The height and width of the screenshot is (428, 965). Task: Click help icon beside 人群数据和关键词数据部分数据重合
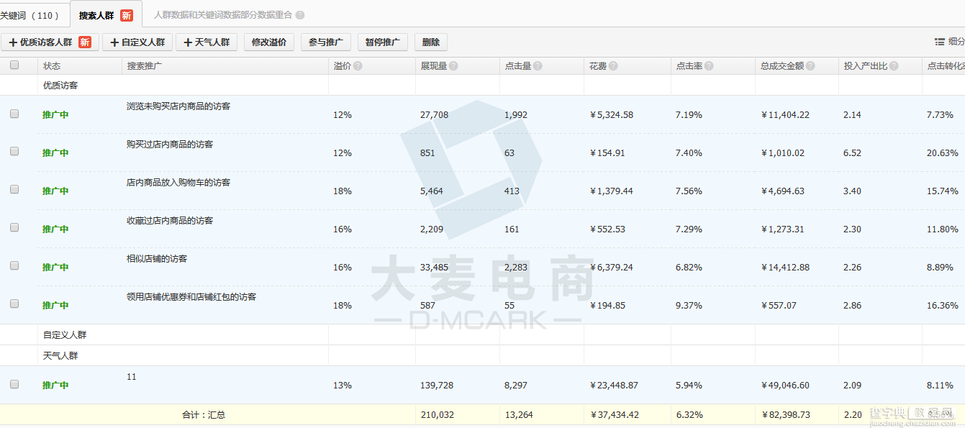pos(300,15)
